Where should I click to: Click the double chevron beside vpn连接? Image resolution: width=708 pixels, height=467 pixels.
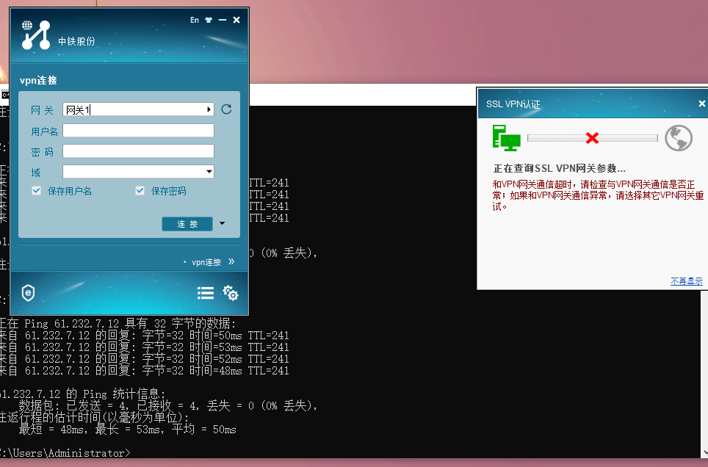click(231, 261)
